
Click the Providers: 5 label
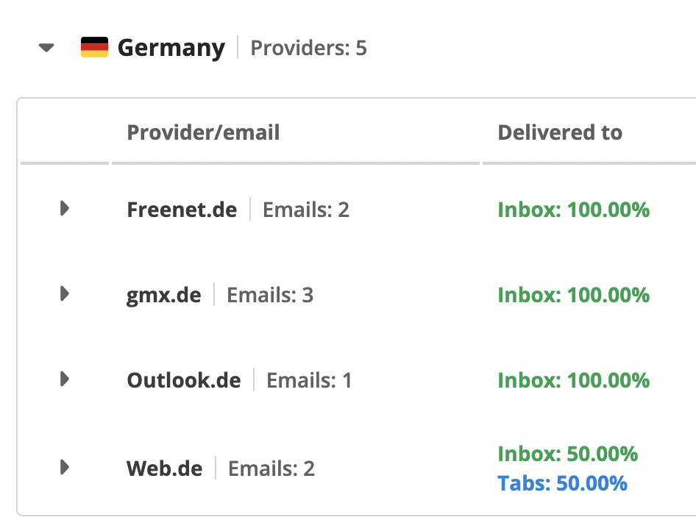308,48
